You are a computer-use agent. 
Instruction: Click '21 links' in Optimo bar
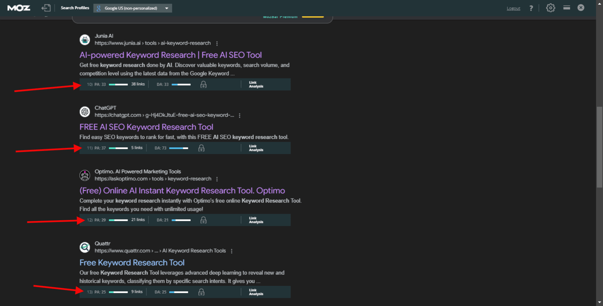pyautogui.click(x=138, y=220)
